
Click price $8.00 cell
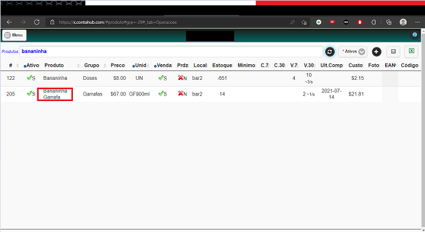tap(120, 78)
